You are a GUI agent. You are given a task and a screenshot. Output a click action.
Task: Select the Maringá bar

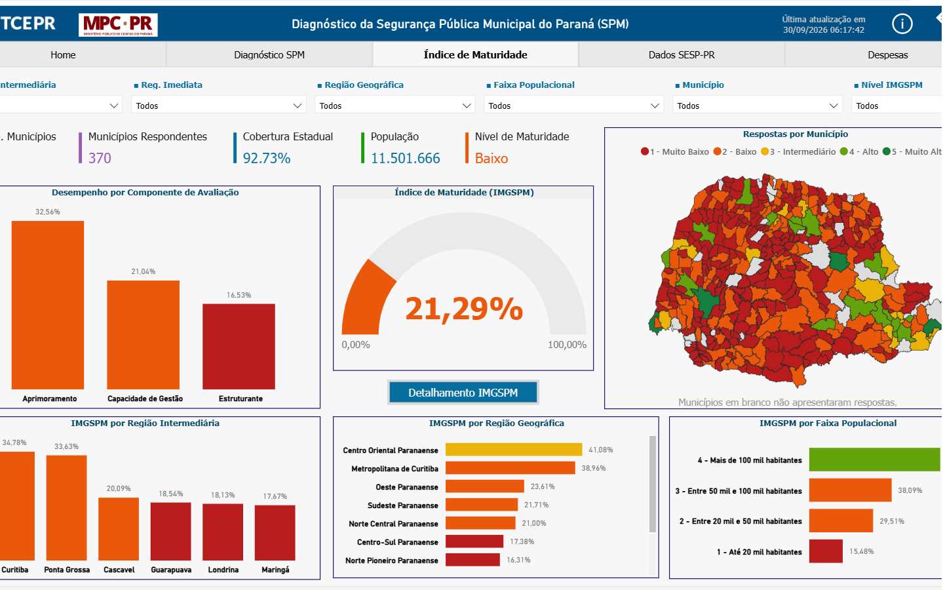pyautogui.click(x=275, y=533)
